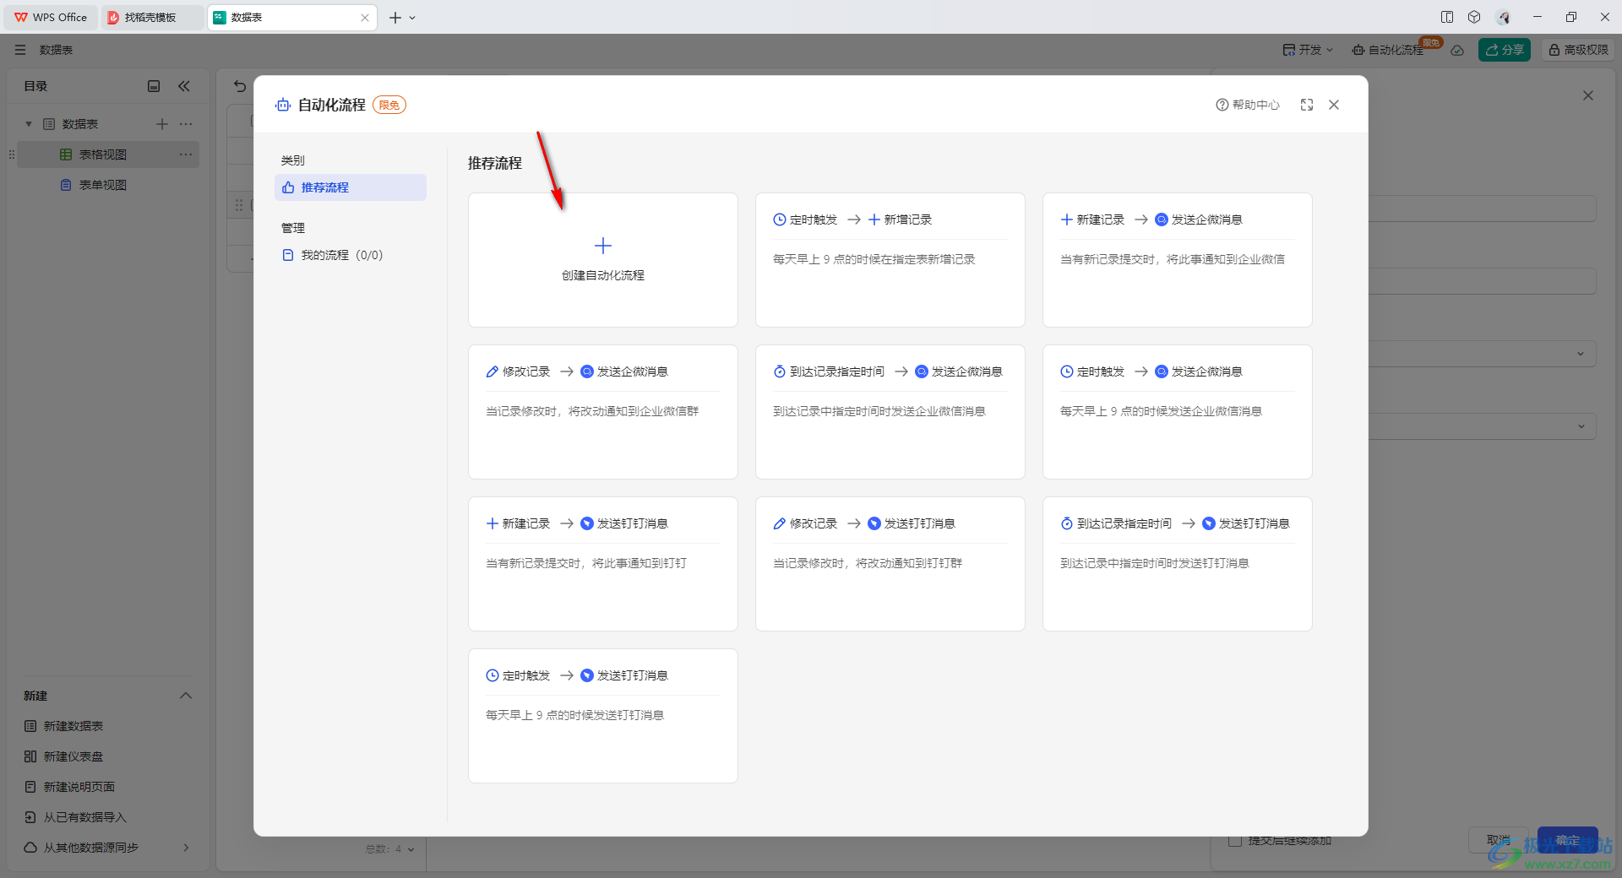1622x878 pixels.
Task: Collapse the 目录 sidebar with double chevron
Action: 184,86
